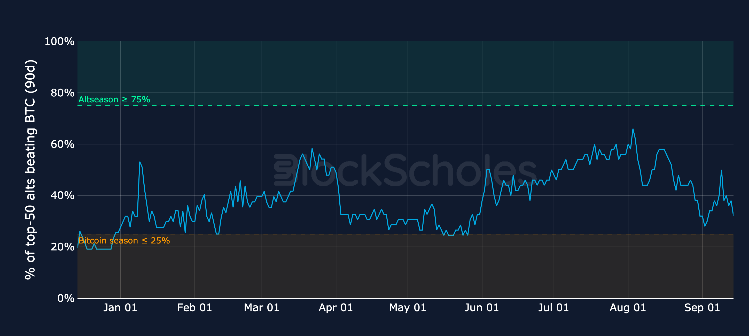Click the early August peak of the line
This screenshot has height=336, width=749.
pyautogui.click(x=633, y=129)
